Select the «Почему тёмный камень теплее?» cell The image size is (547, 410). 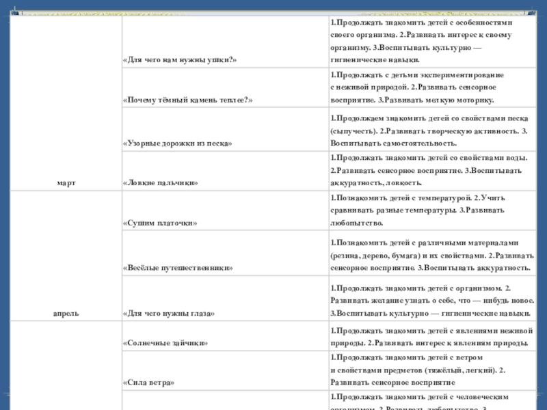click(x=226, y=87)
